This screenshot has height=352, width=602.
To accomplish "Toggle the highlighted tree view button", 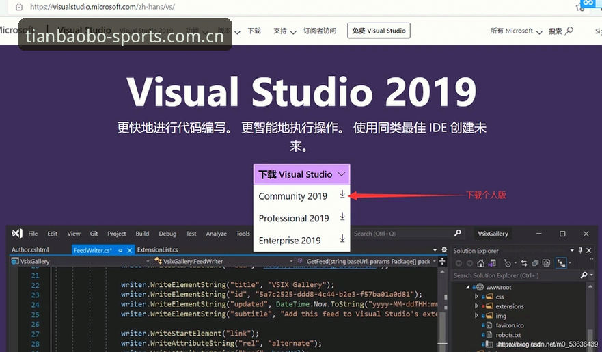I will pyautogui.click(x=561, y=263).
